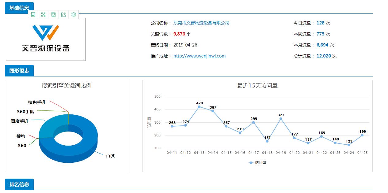The height and width of the screenshot is (193, 388).
Task: Click weekly traffic value 775
Action: 321,34
